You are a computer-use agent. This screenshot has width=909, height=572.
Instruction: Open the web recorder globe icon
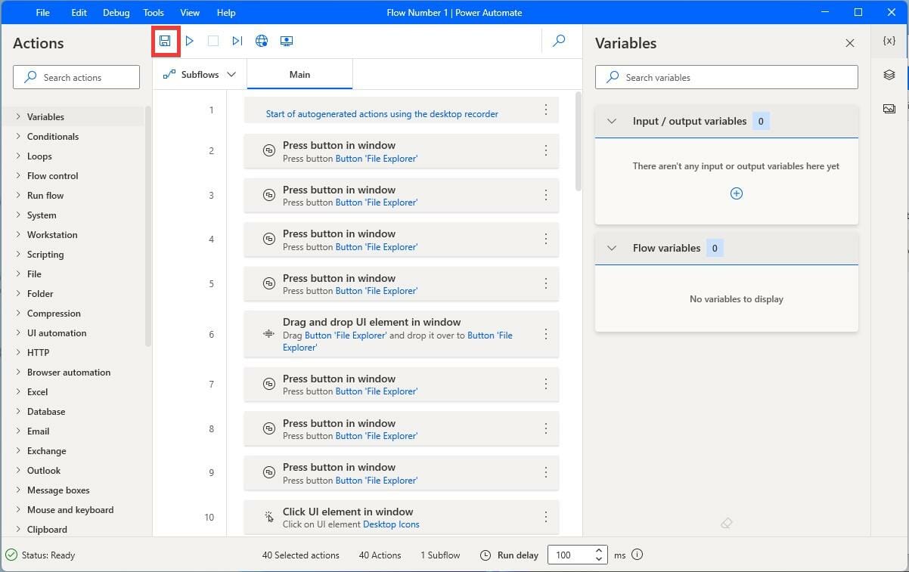tap(262, 41)
